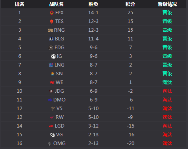Select the 排名 column header
188x149 pixels.
(x=19, y=4)
